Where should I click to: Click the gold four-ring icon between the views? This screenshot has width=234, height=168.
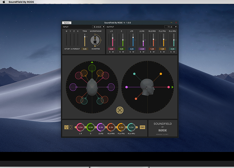pyautogui.click(x=120, y=110)
